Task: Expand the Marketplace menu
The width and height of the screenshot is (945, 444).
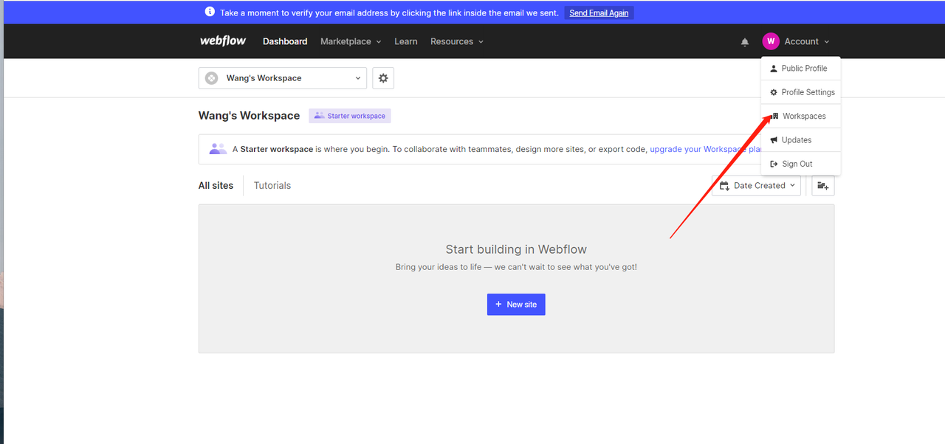Action: point(351,41)
